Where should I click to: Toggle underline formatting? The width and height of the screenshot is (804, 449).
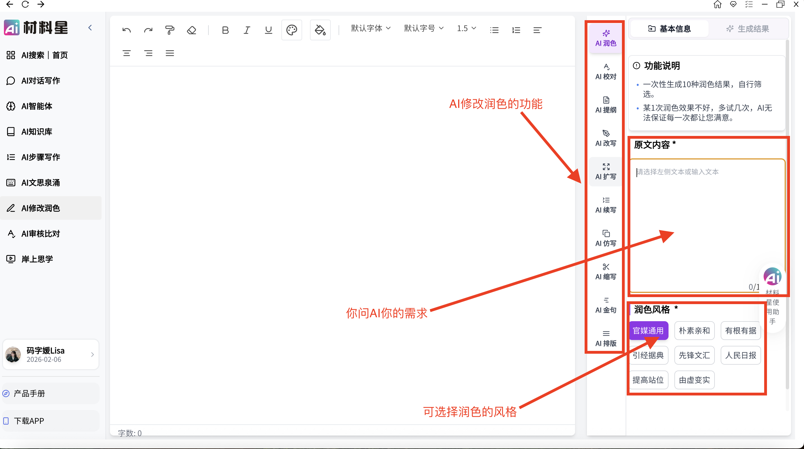(x=268, y=30)
